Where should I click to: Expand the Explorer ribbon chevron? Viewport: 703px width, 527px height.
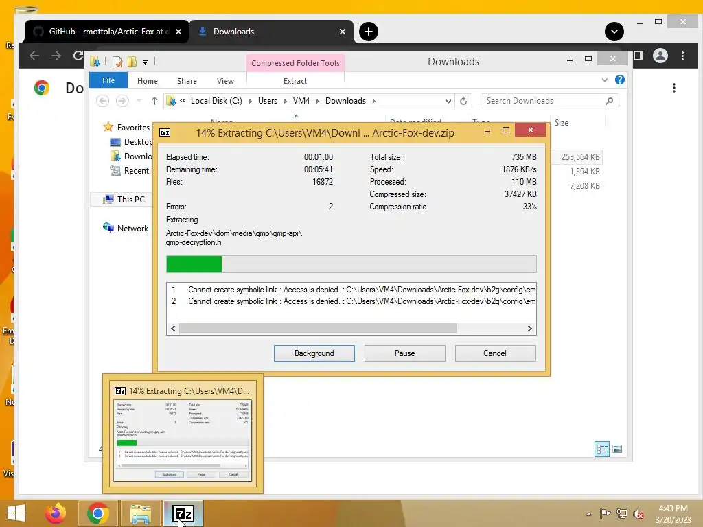[x=604, y=80]
